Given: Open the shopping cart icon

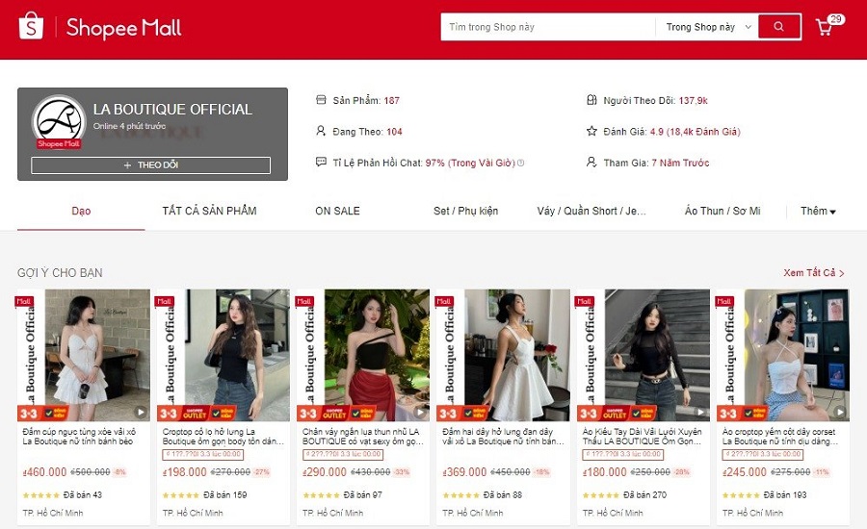Looking at the screenshot, I should [825, 27].
